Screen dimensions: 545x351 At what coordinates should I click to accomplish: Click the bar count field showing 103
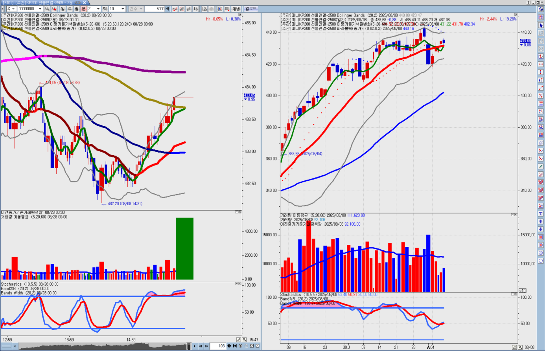click(x=218, y=346)
